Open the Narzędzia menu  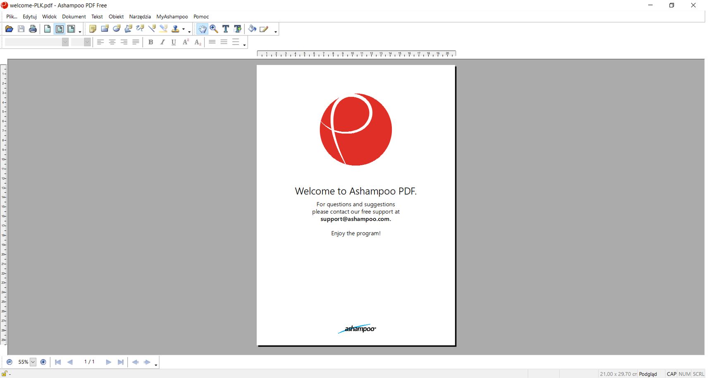(x=140, y=17)
